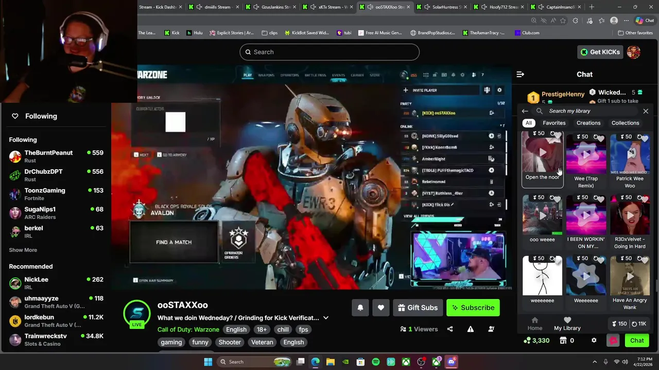Click the report warning triangle icon
Viewport: 659px width, 370px height.
coord(471,329)
